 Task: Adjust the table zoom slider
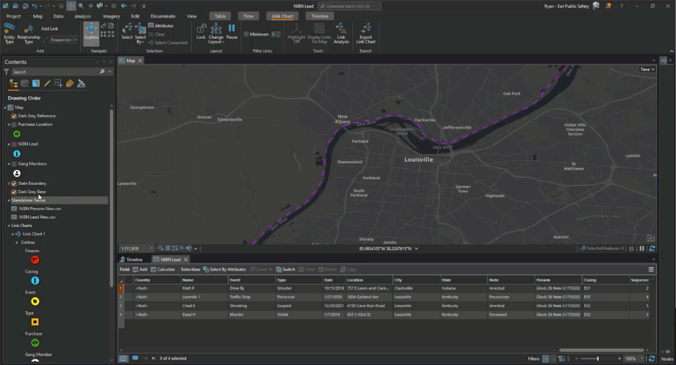[598, 359]
